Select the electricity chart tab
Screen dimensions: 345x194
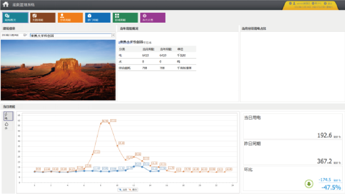point(8,116)
